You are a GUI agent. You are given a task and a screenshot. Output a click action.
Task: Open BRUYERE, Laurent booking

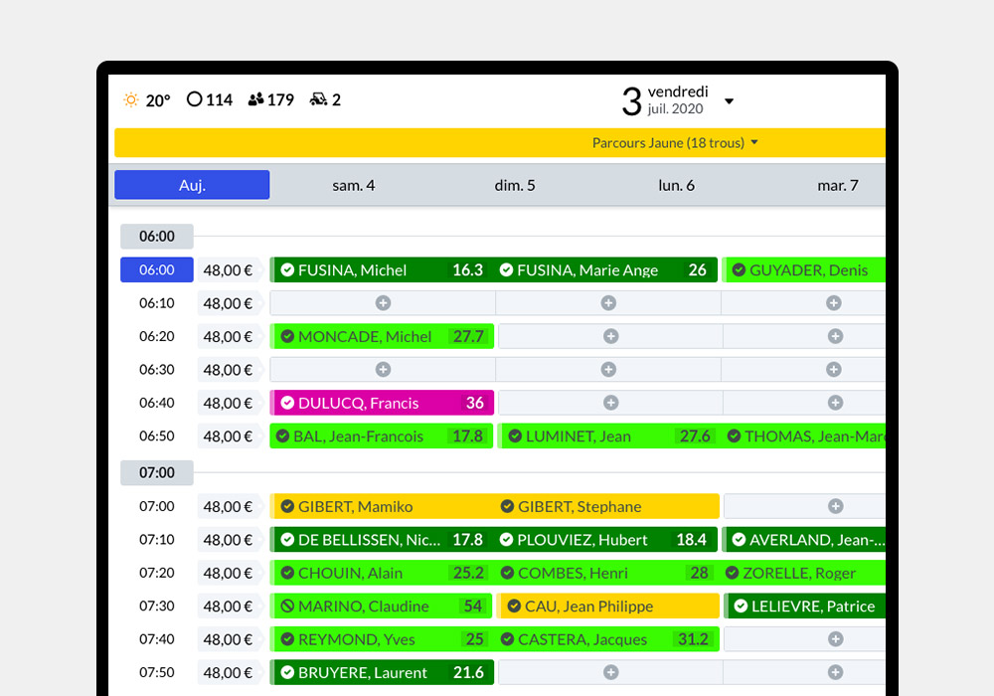383,672
